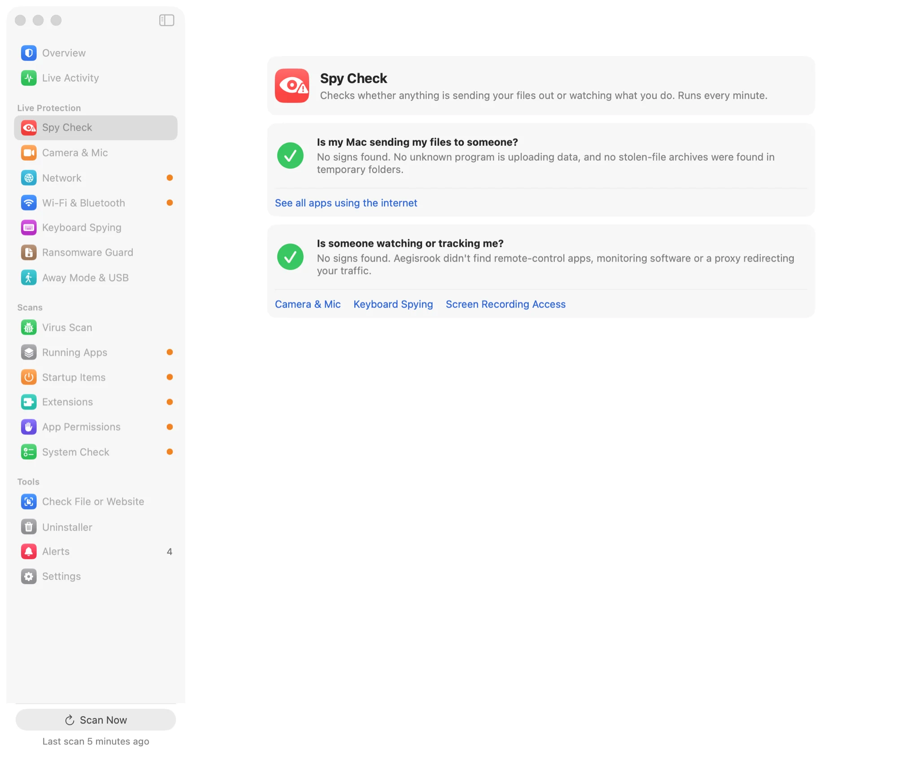
Task: Click the green checkmark for files-sending check
Action: tap(290, 156)
